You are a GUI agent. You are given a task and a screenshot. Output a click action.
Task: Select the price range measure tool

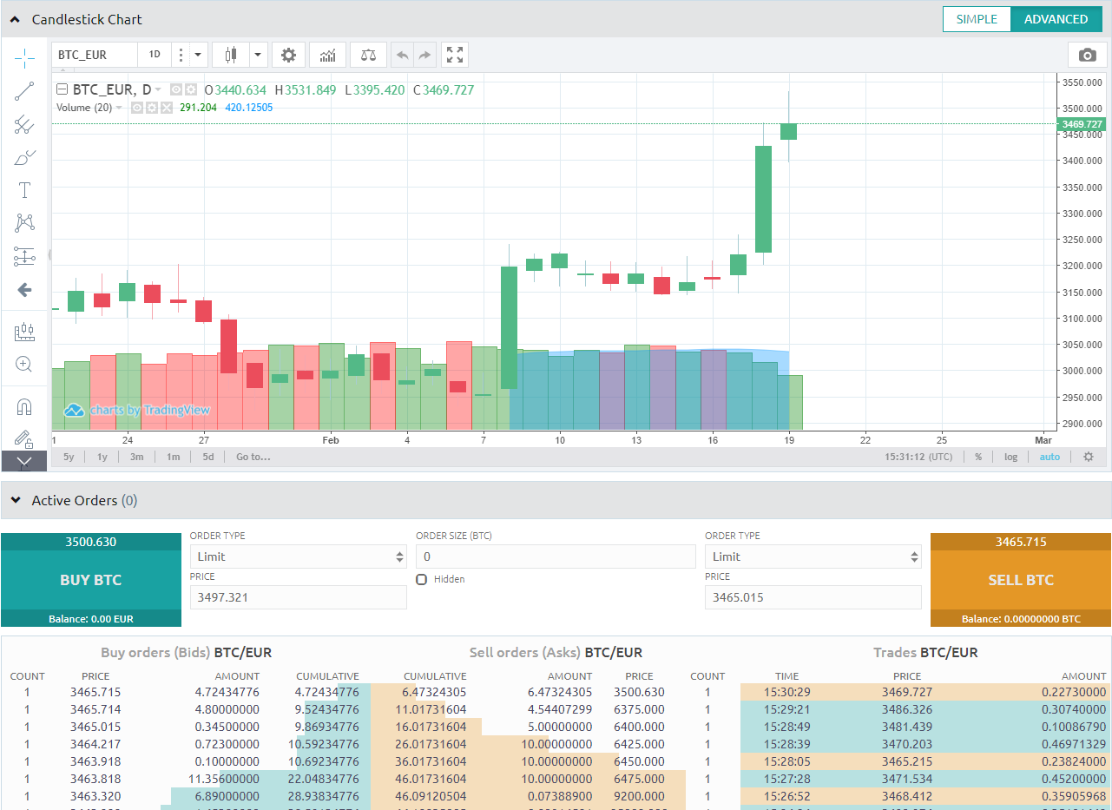[x=24, y=332]
